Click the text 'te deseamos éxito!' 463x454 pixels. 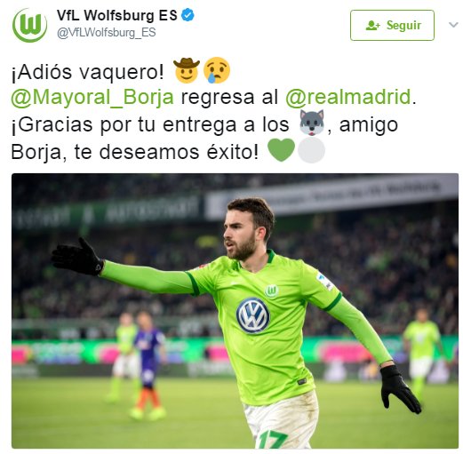point(166,152)
